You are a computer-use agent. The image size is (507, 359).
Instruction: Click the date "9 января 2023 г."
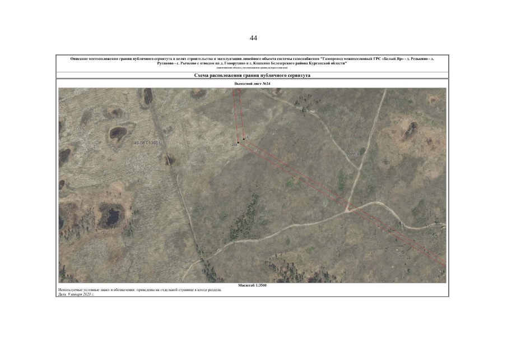coord(80,294)
